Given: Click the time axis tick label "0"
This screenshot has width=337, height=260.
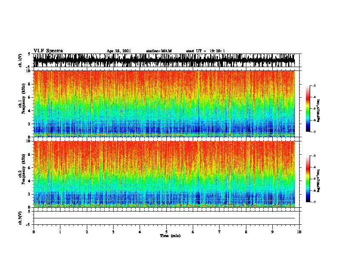Looking at the screenshot, I should (x=34, y=232).
